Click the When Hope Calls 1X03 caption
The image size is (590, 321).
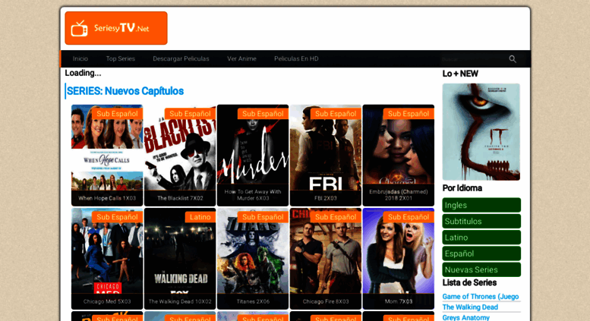(107, 198)
